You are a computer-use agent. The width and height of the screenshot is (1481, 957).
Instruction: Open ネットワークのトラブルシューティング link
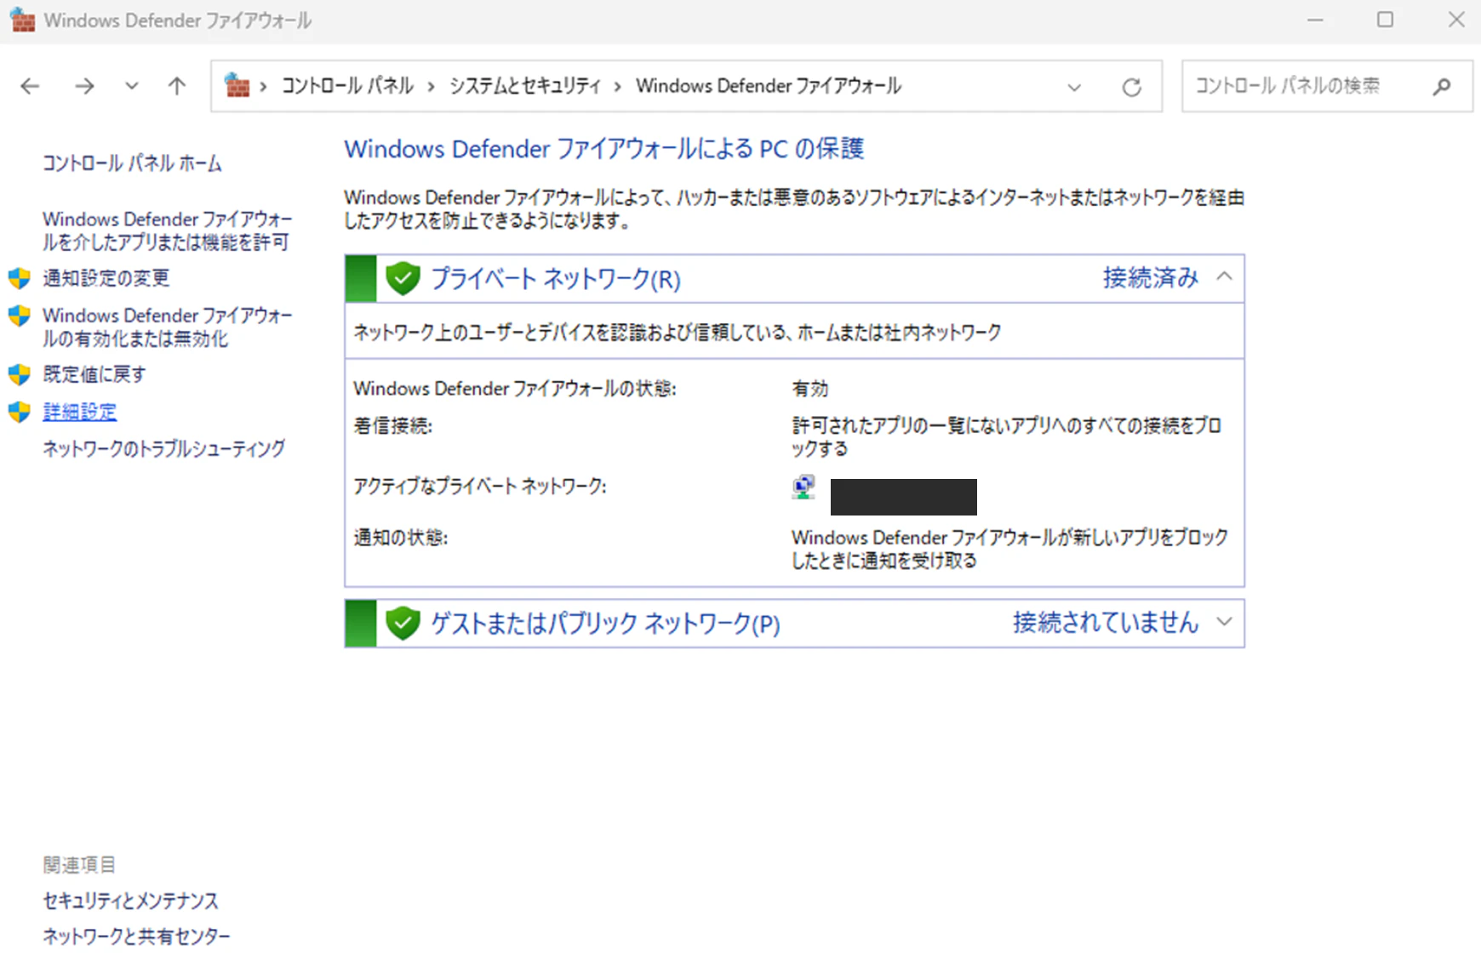tap(164, 448)
